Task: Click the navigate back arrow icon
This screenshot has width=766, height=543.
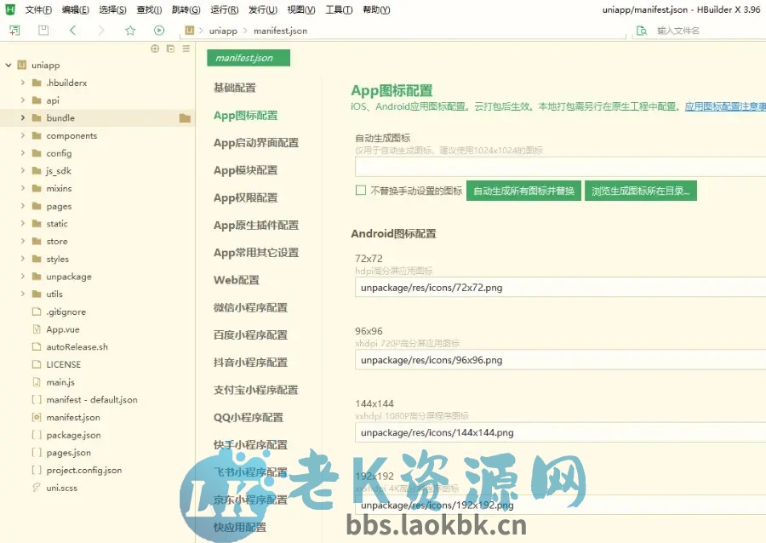Action: pyautogui.click(x=72, y=30)
